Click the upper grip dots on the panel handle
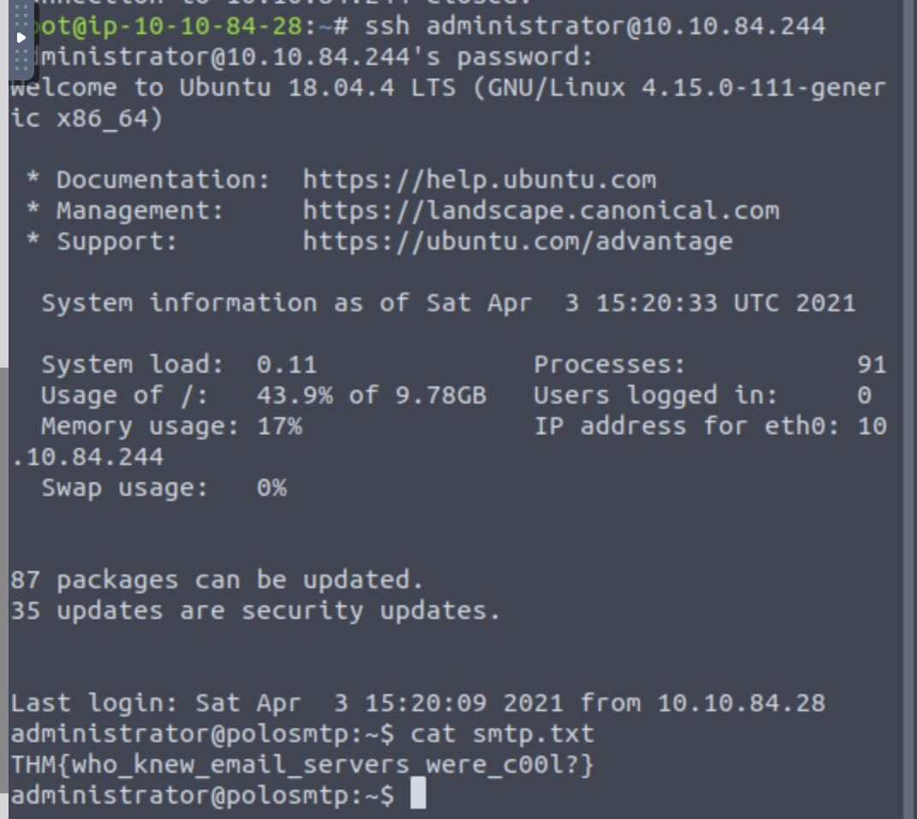The width and height of the screenshot is (917, 819). click(x=22, y=14)
